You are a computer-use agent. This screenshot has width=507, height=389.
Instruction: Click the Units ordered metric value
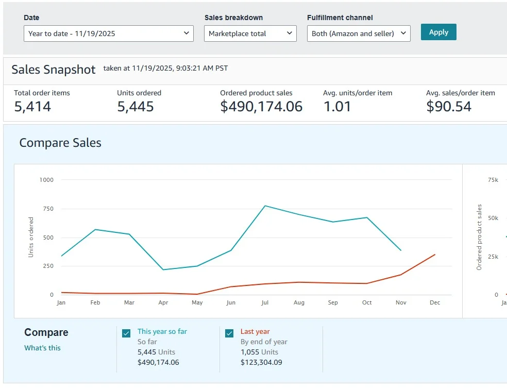tap(136, 107)
